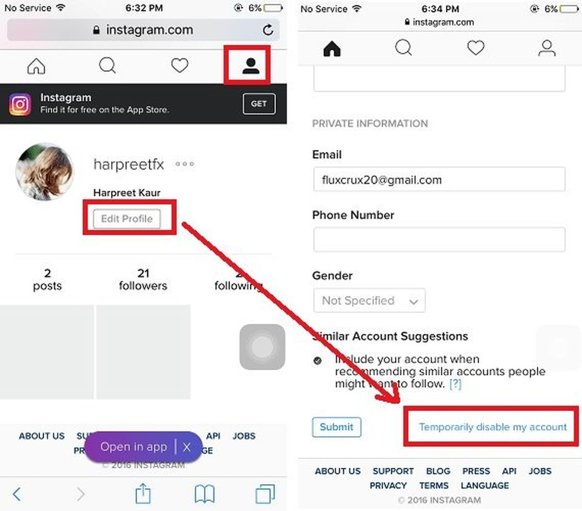The height and width of the screenshot is (511, 582).
Task: Select the Email field with fluxcrux20@gmail.com
Action: pyautogui.click(x=439, y=180)
